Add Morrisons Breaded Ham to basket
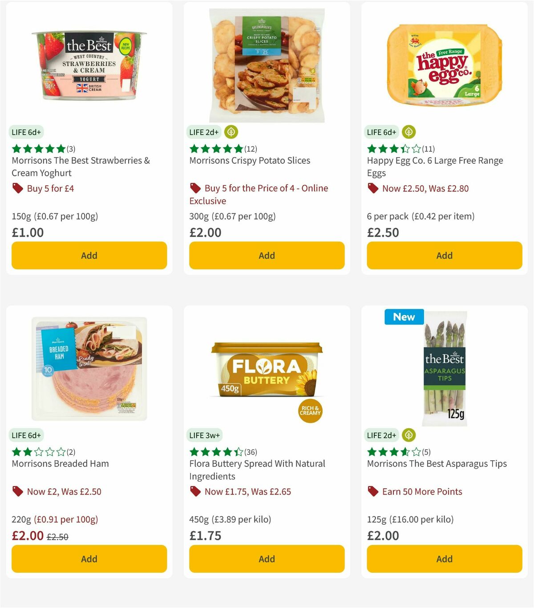 tap(89, 559)
